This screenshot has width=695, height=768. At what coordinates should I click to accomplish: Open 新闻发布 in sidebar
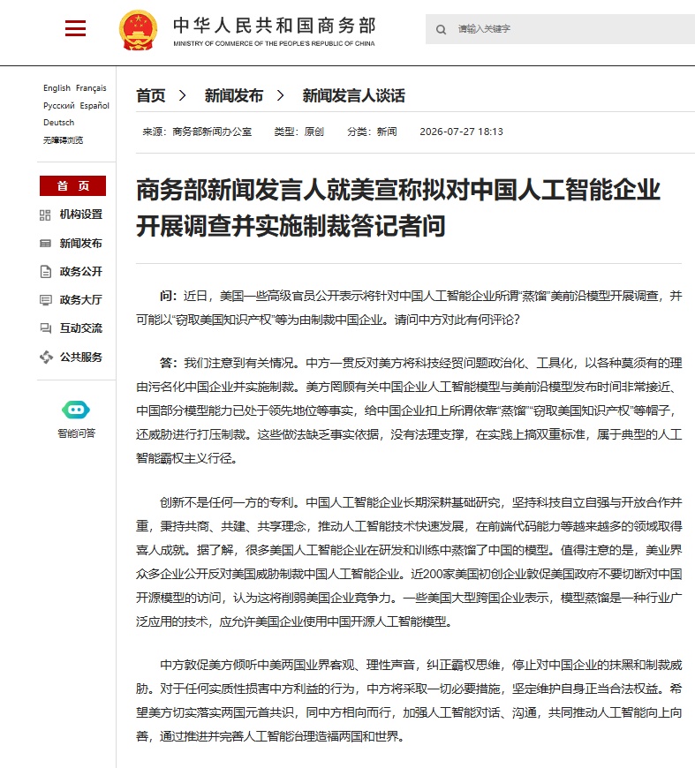coord(81,244)
